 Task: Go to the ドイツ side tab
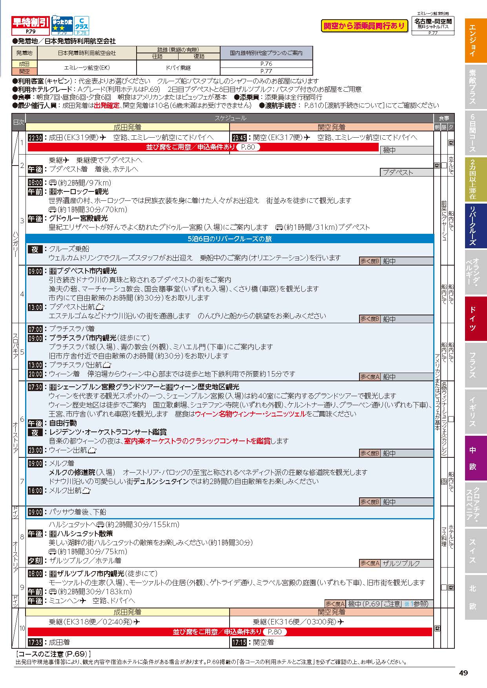click(x=476, y=319)
